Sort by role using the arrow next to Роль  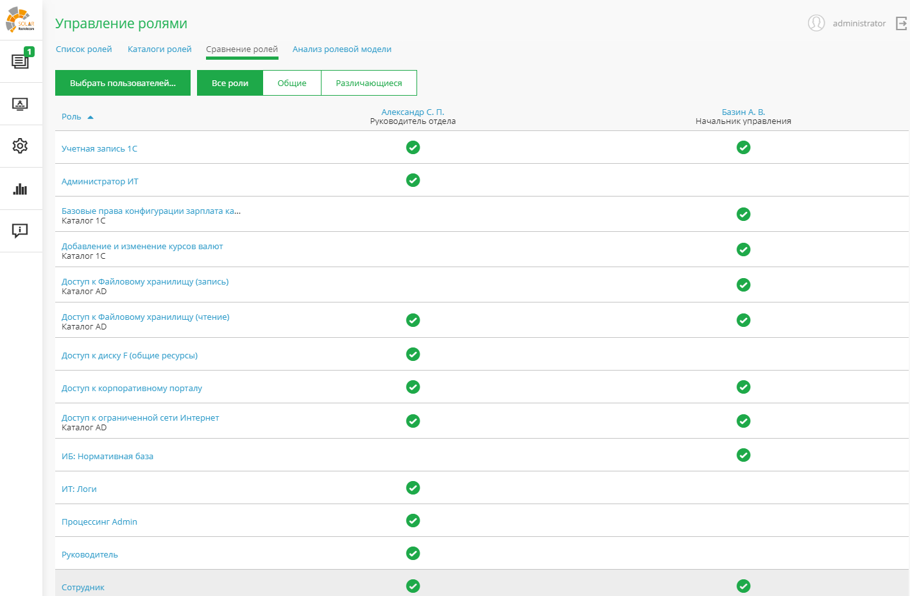[90, 117]
